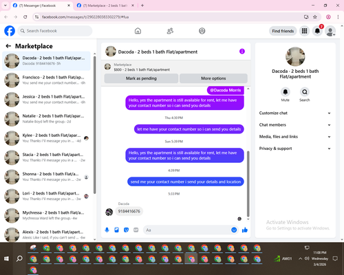344x275 pixels.
Task: Click the 9184416676 message bubble
Action: [x=129, y=211]
